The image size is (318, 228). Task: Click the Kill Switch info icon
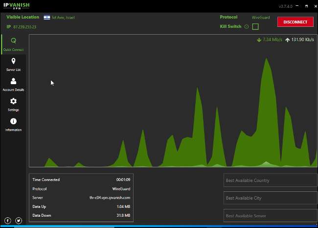coord(246,26)
